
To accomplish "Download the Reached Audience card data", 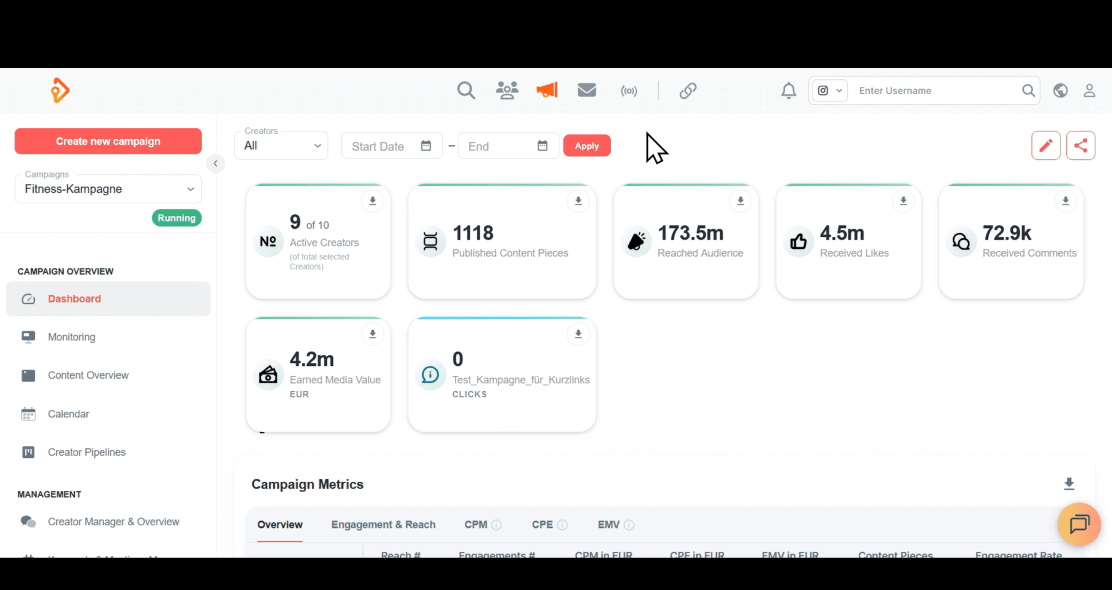I will tap(740, 201).
